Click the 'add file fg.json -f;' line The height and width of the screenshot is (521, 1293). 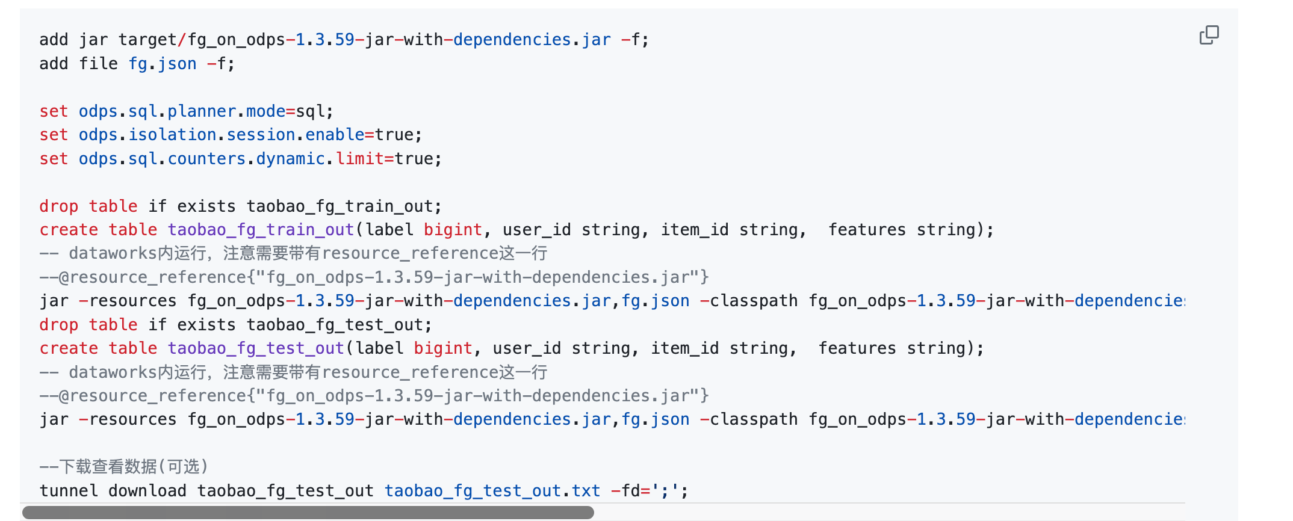pos(137,64)
